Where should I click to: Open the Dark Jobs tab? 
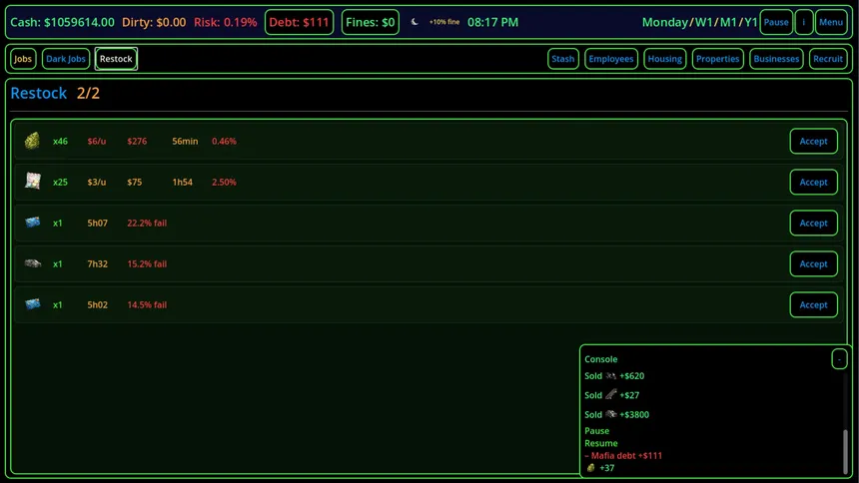coord(66,59)
